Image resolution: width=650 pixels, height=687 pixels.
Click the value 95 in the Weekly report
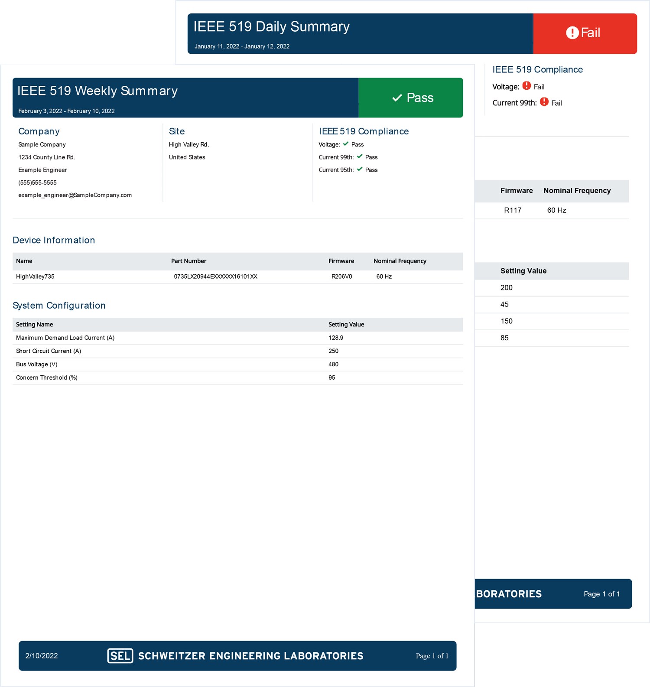[332, 378]
